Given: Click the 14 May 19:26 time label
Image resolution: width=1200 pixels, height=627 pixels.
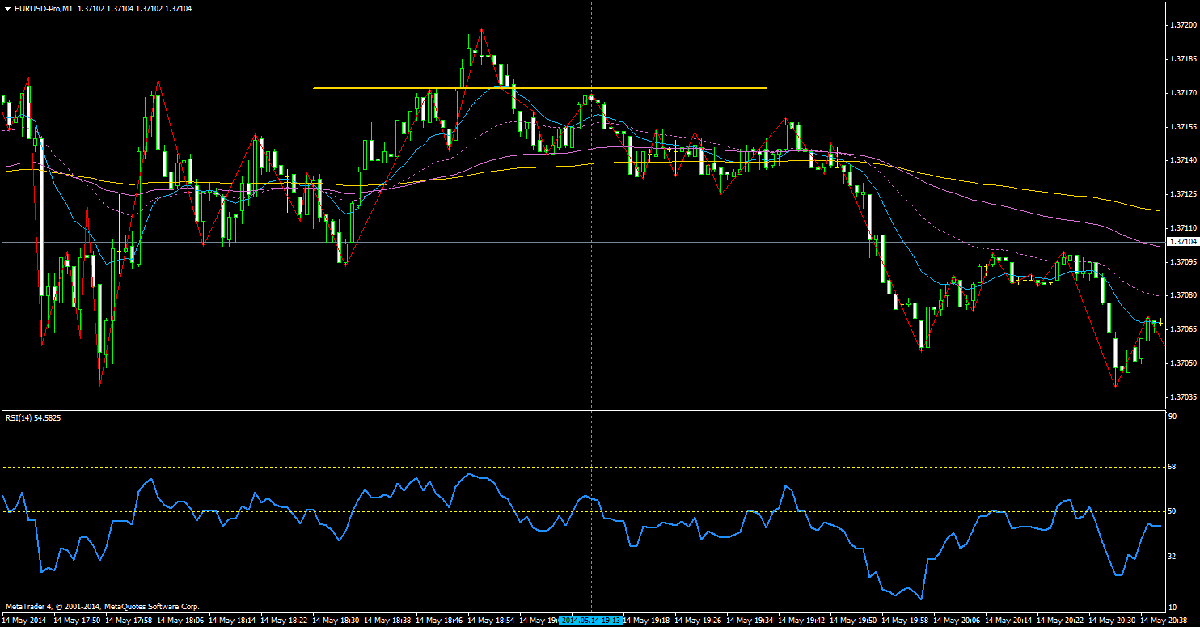Looking at the screenshot, I should coord(699,621).
